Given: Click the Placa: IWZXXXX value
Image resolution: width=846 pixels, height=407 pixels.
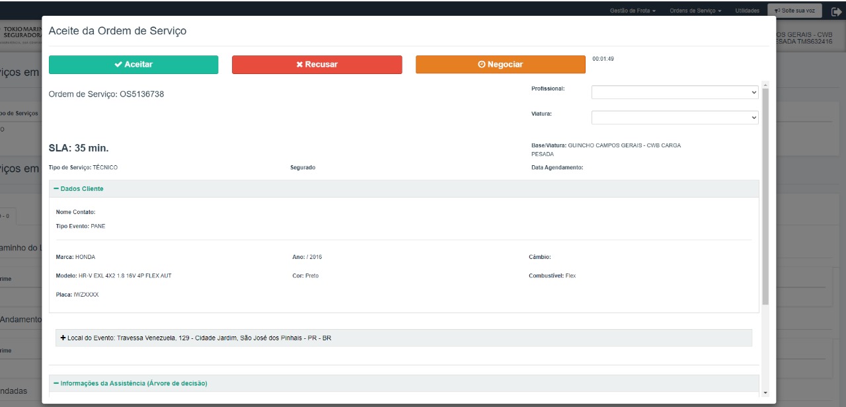Looking at the screenshot, I should point(77,295).
